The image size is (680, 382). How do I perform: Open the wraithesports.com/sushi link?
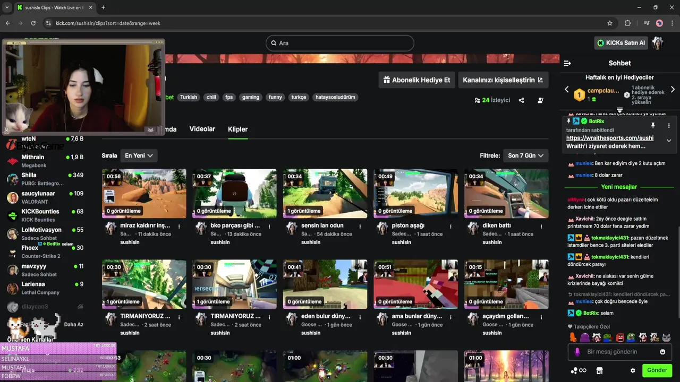(x=610, y=138)
